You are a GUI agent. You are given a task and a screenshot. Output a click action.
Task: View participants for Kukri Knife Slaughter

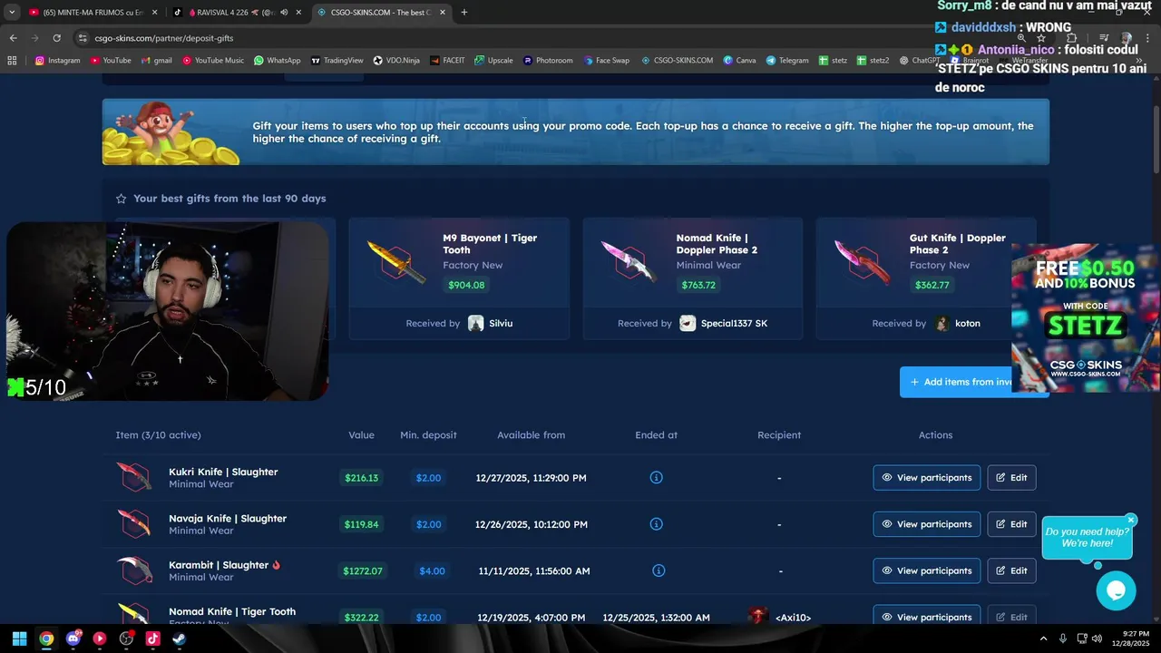[x=926, y=477]
